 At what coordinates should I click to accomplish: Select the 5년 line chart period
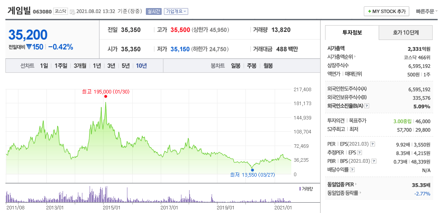(x=126, y=66)
